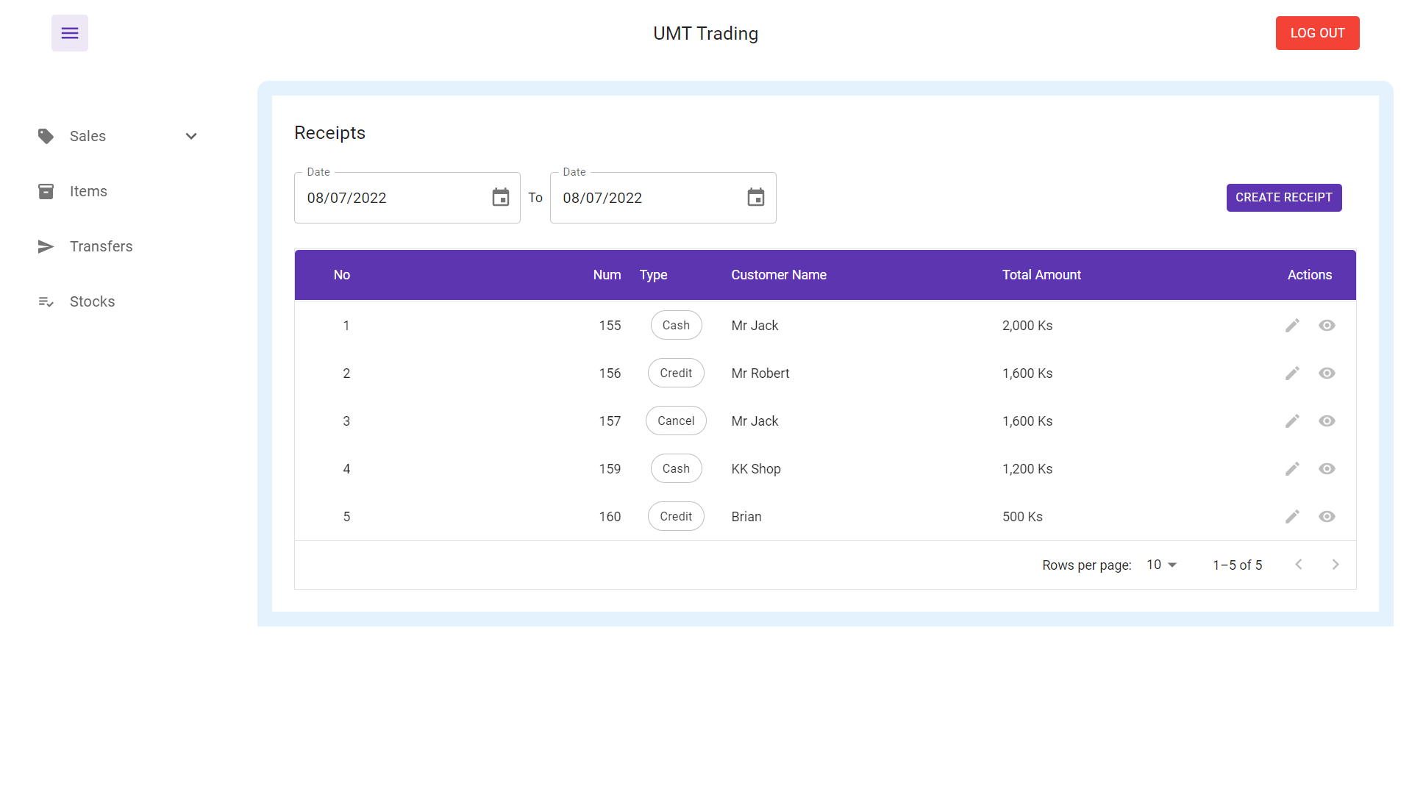1412x794 pixels.
Task: Open calendar picker for start date
Action: [501, 198]
